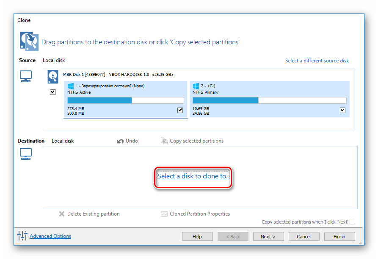This screenshot has width=378, height=259.
Task: Click the Undo arrow icon
Action: (120, 141)
